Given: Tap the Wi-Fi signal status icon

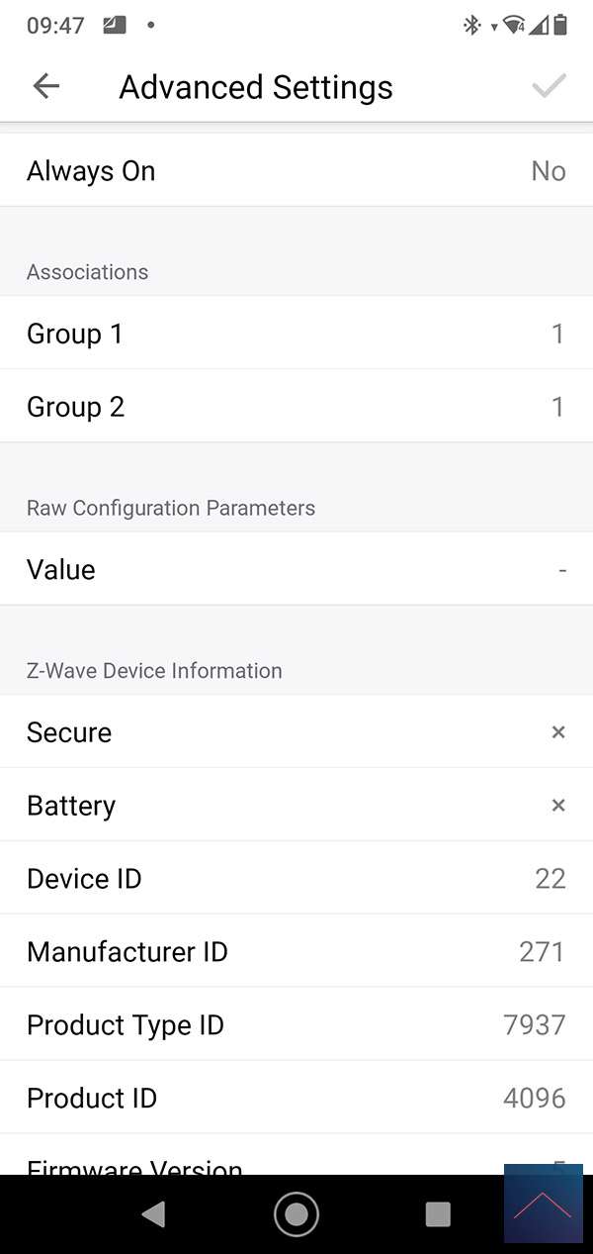Looking at the screenshot, I should click(513, 25).
